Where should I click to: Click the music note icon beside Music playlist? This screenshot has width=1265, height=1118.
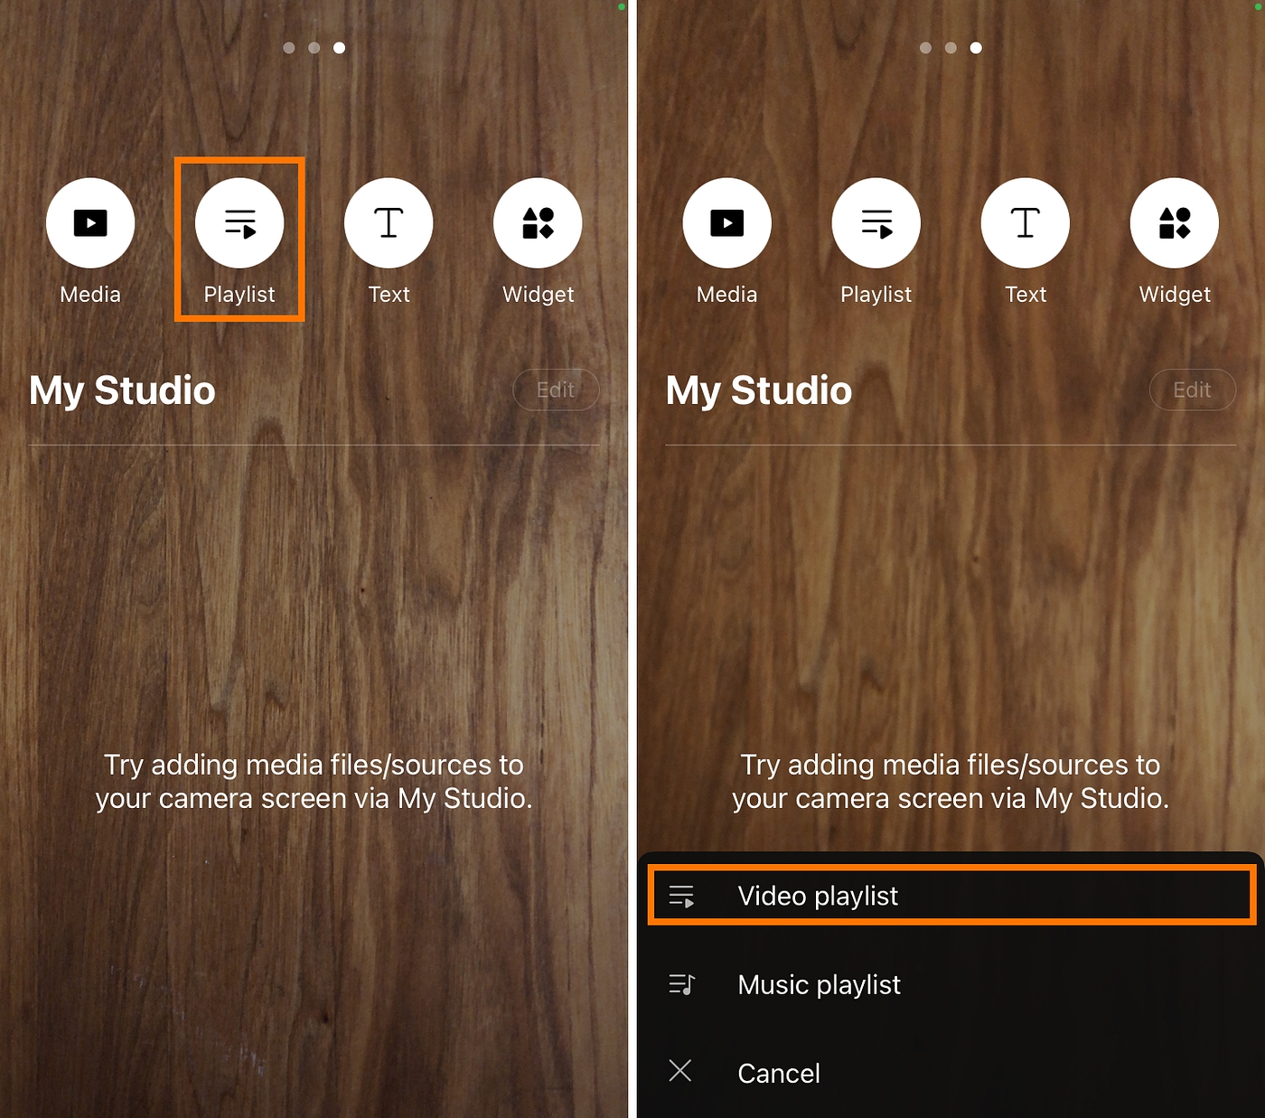pyautogui.click(x=681, y=984)
